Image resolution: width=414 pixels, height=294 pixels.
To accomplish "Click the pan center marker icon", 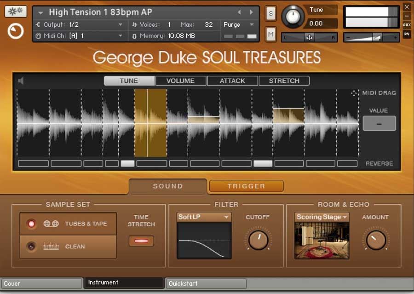I will tap(309, 38).
